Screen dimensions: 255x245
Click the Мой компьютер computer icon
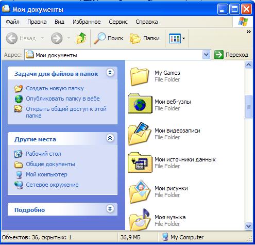19,175
